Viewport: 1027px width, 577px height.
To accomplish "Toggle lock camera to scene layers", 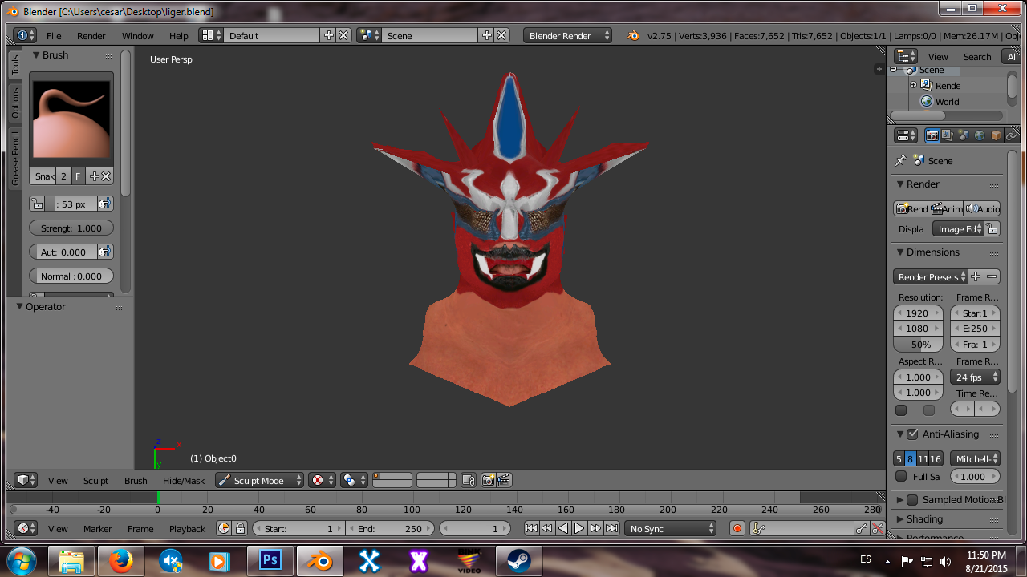I will pos(469,480).
